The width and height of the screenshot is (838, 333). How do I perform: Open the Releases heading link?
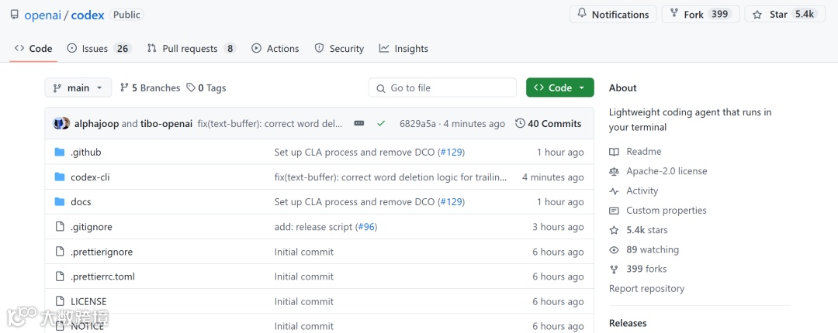coord(628,323)
